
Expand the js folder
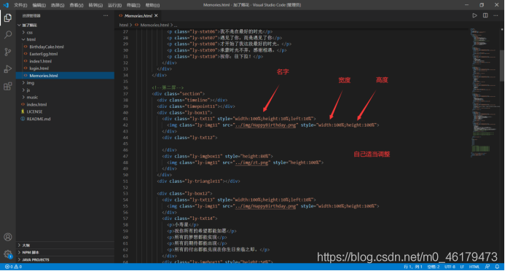(x=65, y=90)
